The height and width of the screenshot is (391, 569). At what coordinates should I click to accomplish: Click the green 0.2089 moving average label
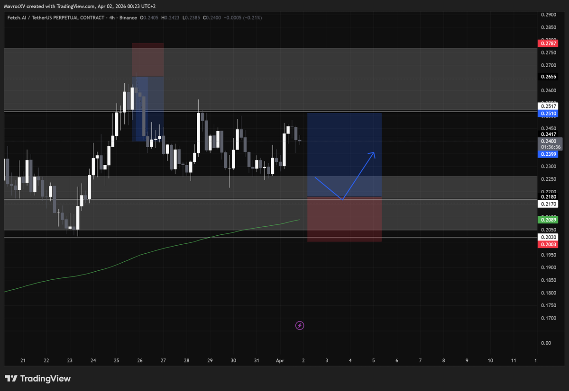click(x=547, y=220)
